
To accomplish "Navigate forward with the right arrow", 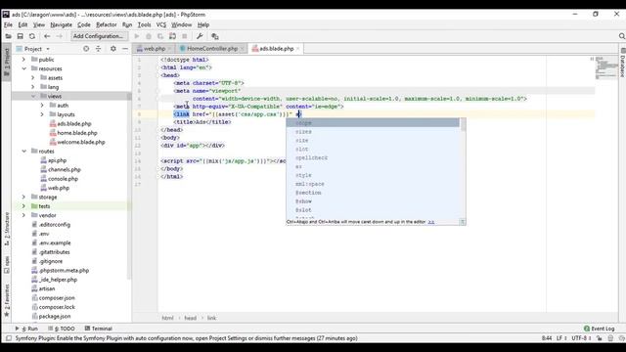I will click(59, 36).
